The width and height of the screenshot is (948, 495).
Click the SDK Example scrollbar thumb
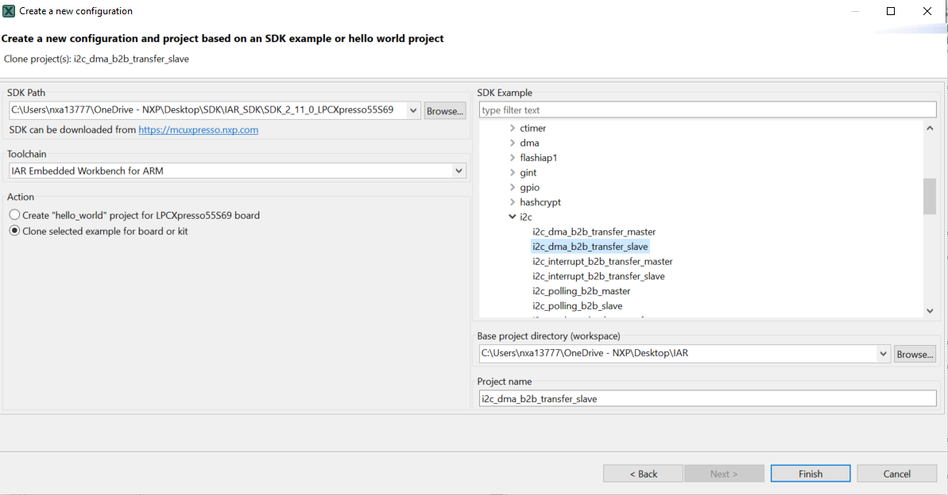tap(930, 196)
